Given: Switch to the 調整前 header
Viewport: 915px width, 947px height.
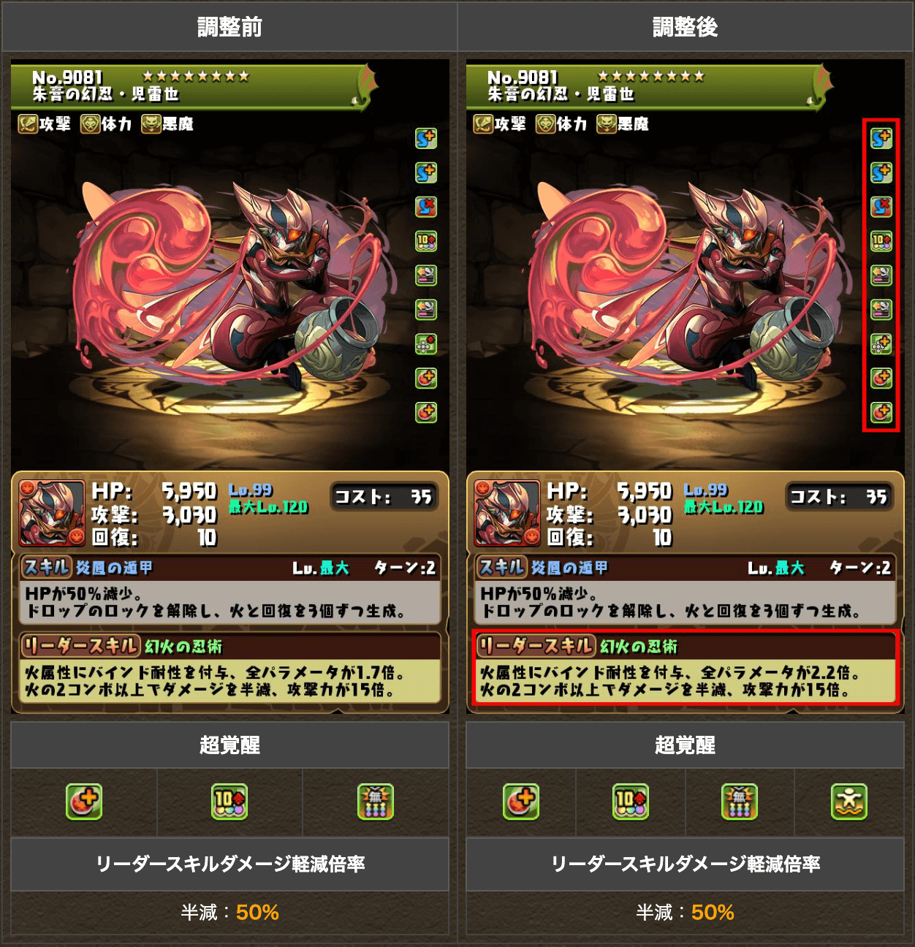Looking at the screenshot, I should point(229,27).
